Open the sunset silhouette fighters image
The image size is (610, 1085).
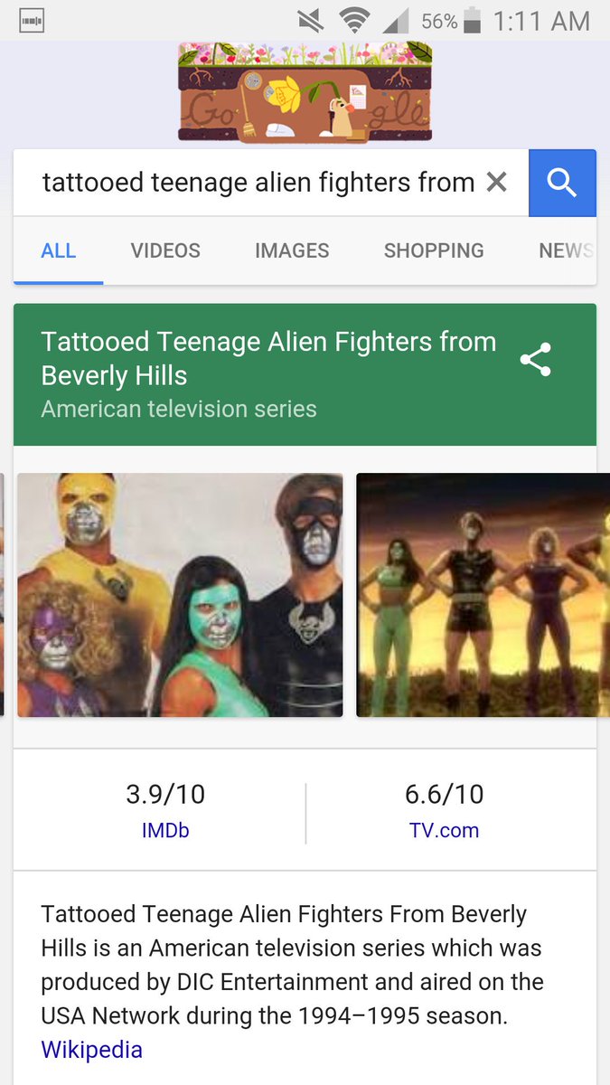point(483,595)
